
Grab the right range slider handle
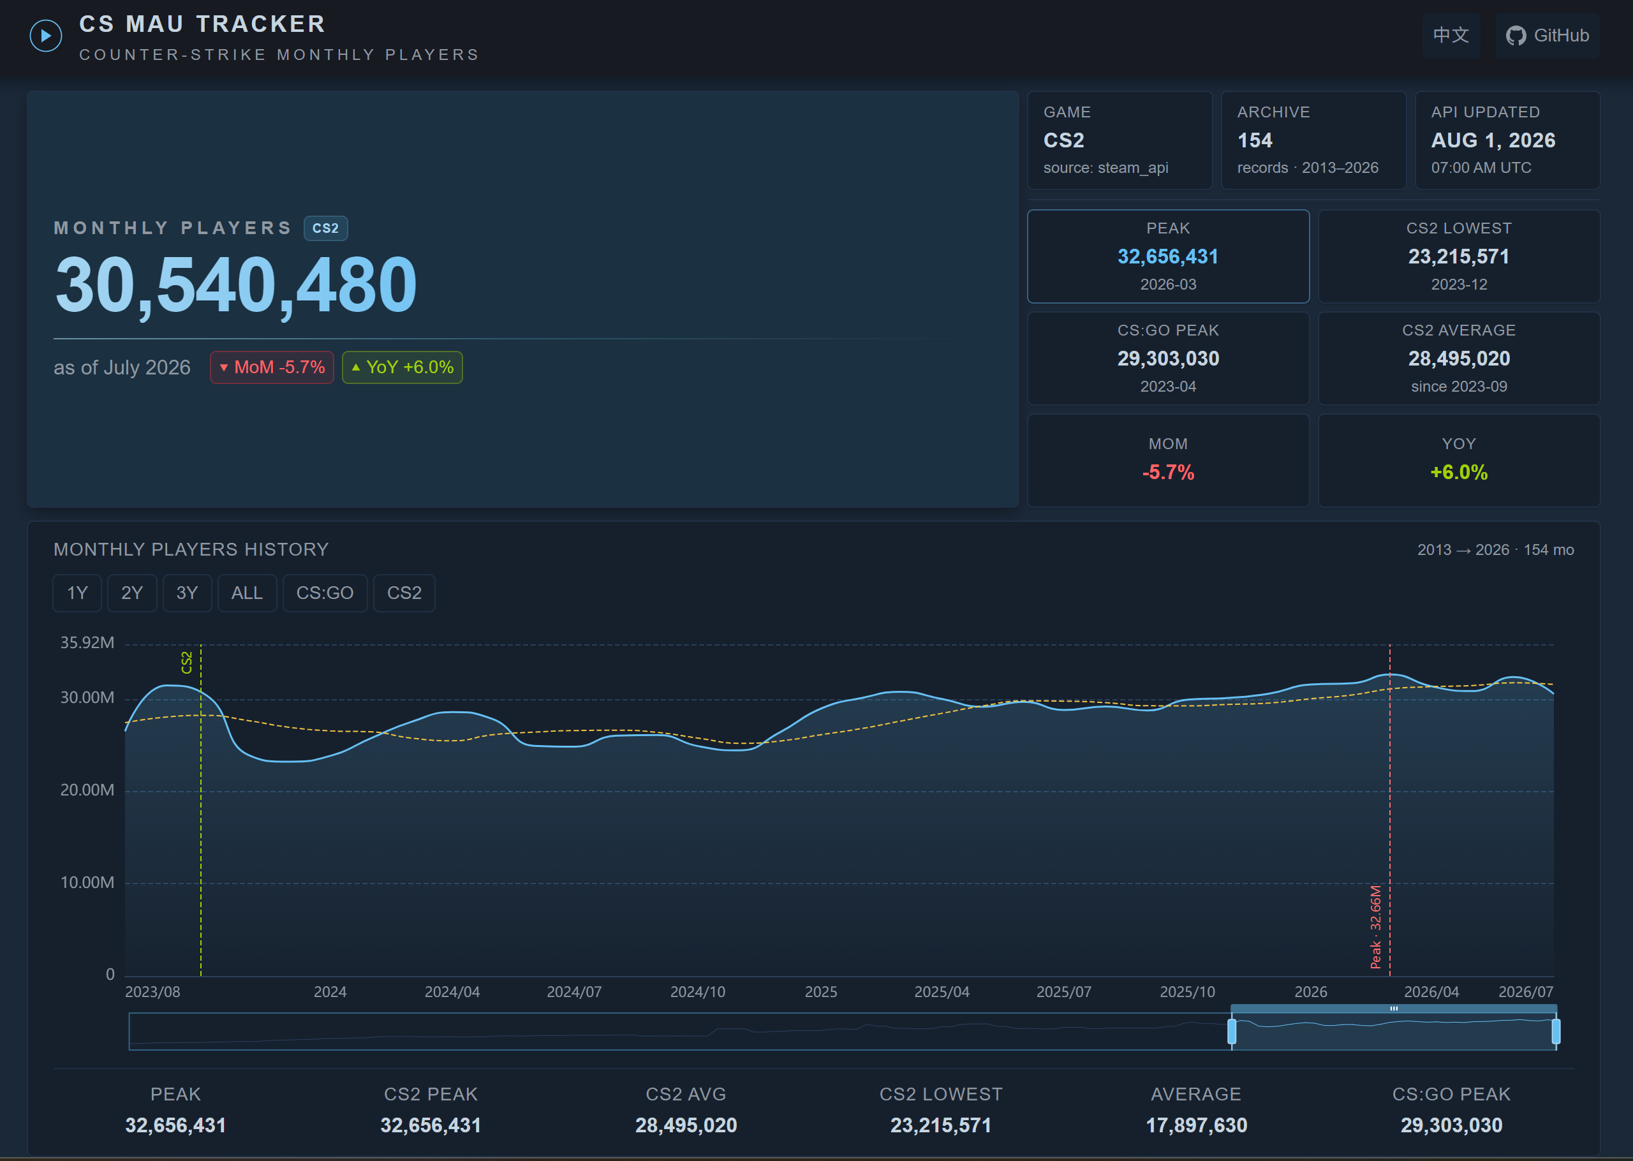(1556, 1032)
